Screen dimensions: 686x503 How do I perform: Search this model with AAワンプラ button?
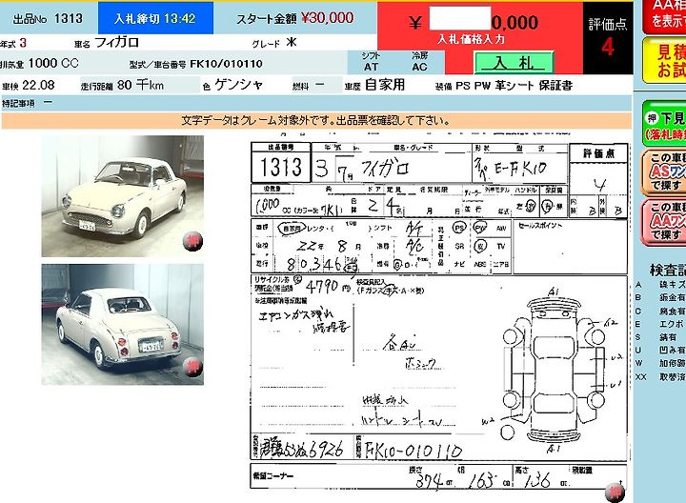coord(665,221)
